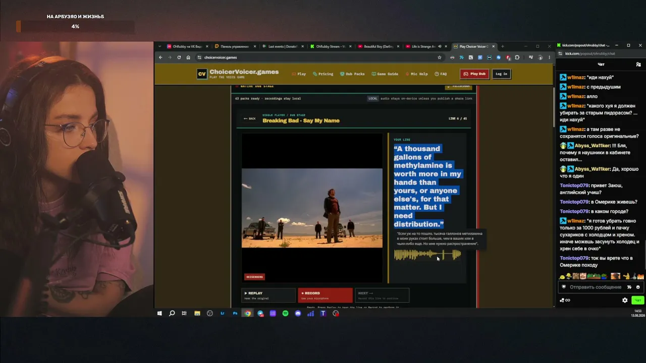The image size is (646, 363).
Task: Open the browser extensions puzzle icon
Action: [x=517, y=57]
